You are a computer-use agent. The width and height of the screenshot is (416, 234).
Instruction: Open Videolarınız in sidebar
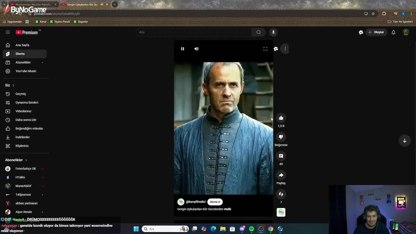click(x=25, y=111)
